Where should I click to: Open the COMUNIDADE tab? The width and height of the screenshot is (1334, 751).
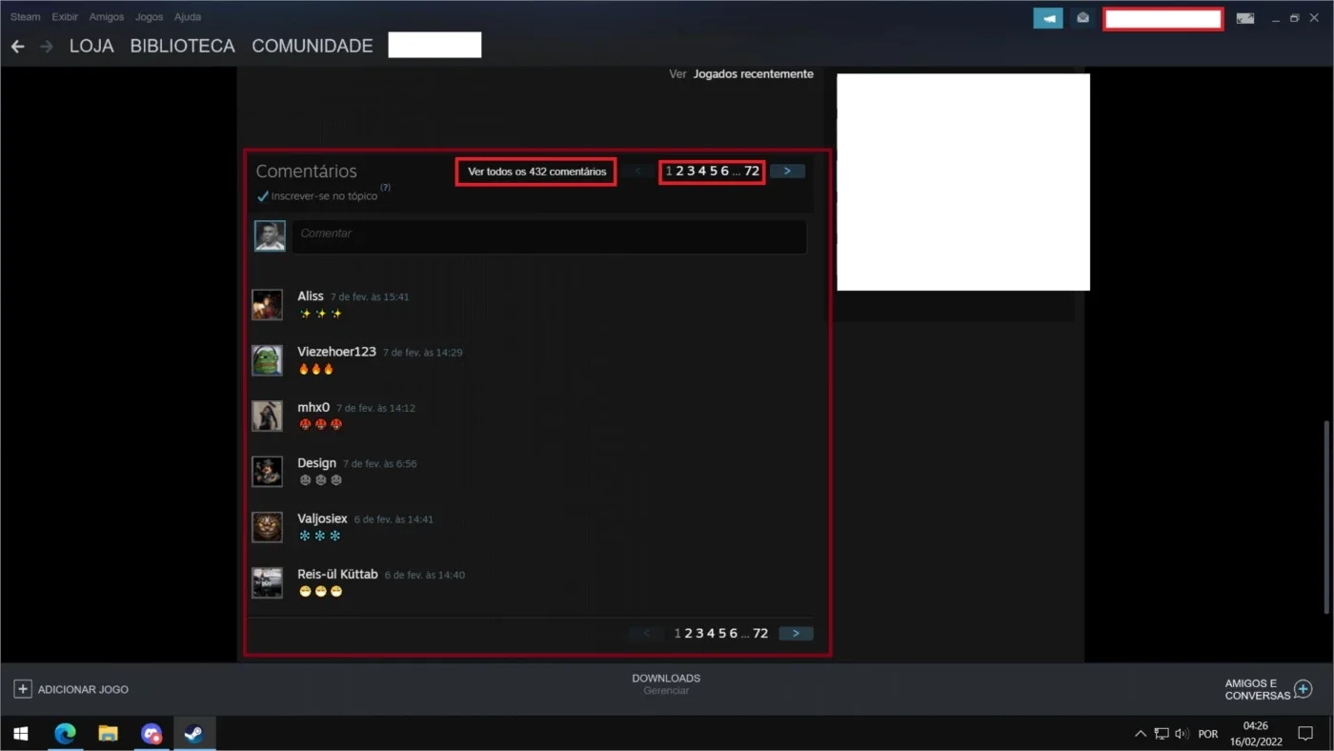click(313, 46)
